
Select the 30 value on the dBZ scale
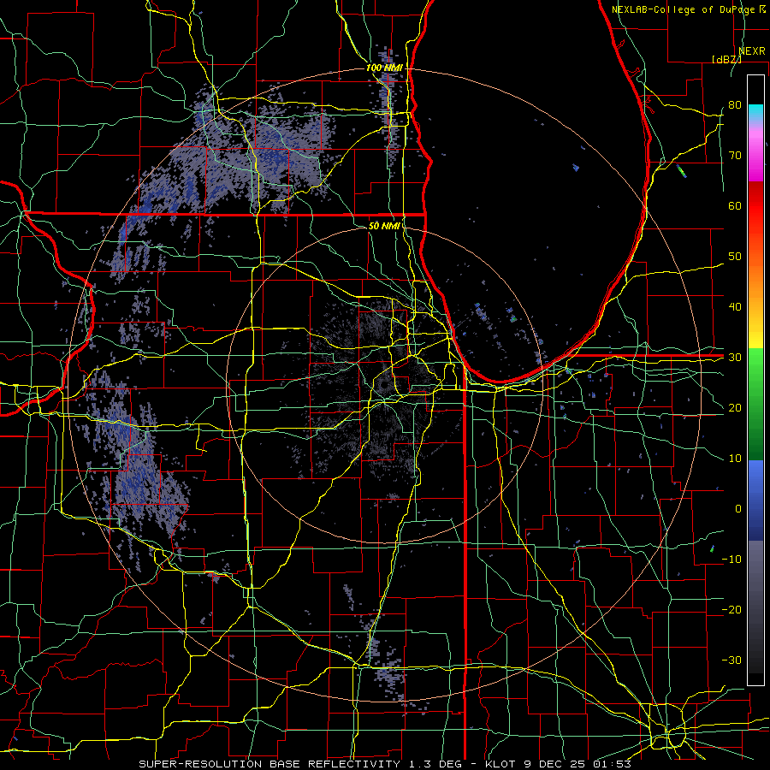pos(735,358)
